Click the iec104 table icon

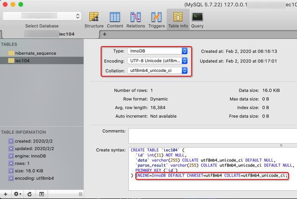[x=11, y=61]
